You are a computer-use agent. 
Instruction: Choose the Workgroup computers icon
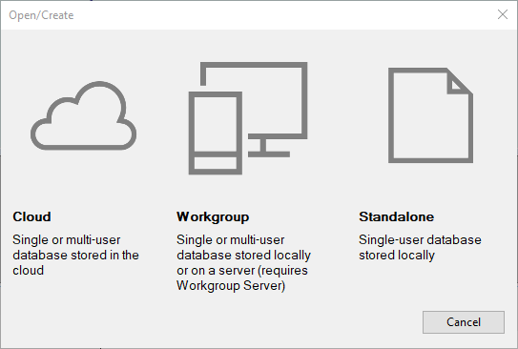[248, 118]
